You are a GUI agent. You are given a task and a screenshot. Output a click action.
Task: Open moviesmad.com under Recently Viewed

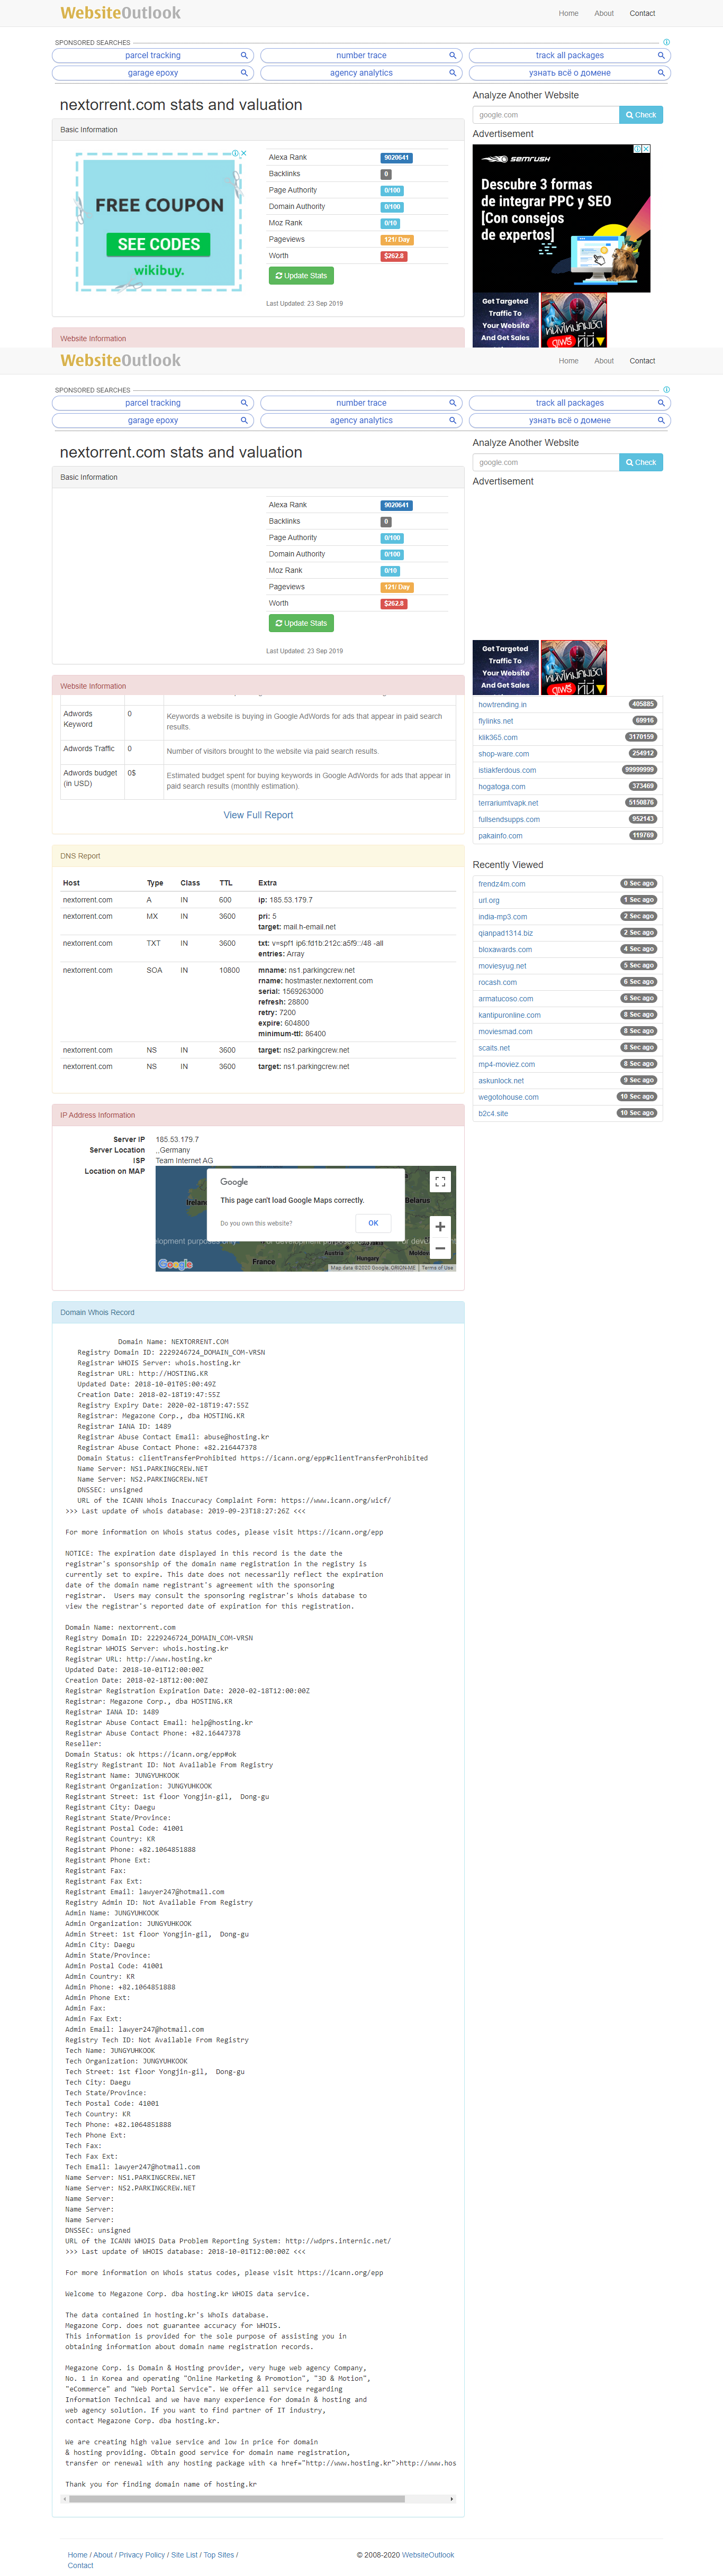click(505, 1031)
